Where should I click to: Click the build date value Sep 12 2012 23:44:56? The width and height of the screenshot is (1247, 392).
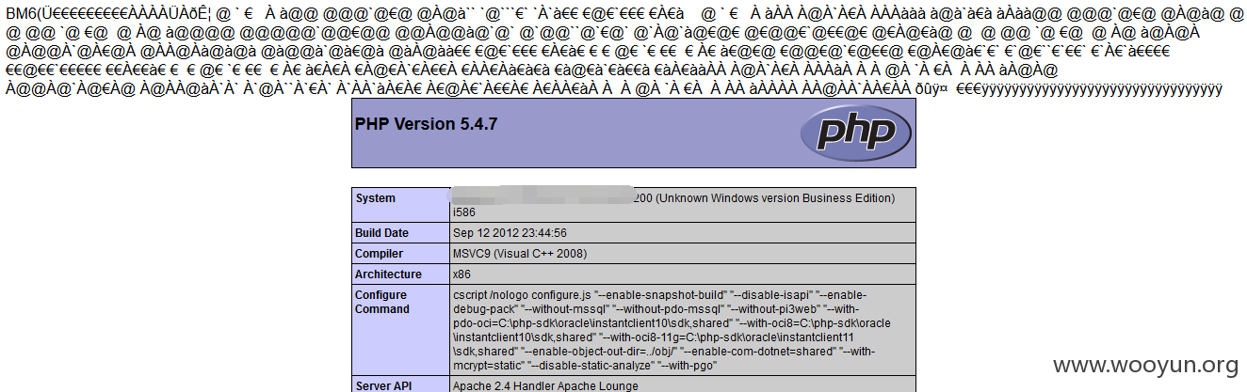point(510,233)
